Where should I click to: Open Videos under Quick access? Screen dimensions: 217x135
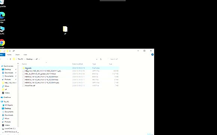click(7, 93)
